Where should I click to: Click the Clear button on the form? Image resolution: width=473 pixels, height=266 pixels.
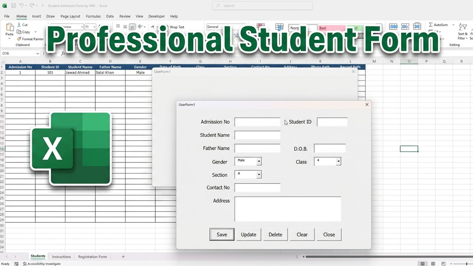point(302,235)
